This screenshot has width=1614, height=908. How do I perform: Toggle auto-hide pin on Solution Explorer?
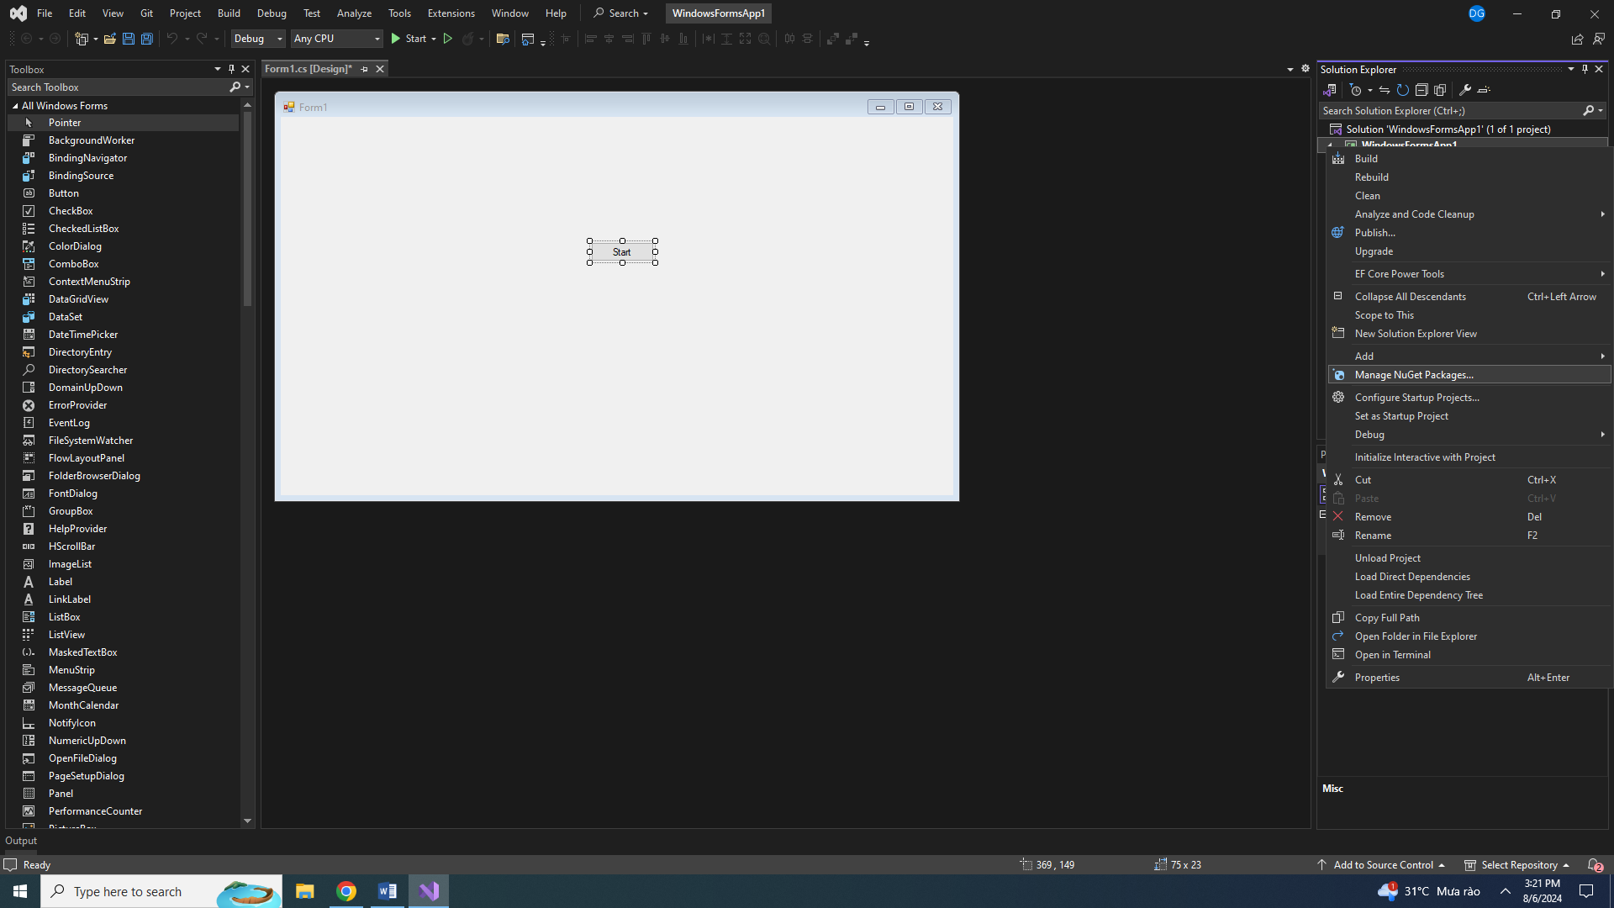pos(1585,69)
